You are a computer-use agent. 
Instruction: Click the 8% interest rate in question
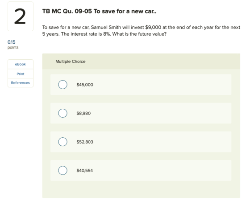107,34
